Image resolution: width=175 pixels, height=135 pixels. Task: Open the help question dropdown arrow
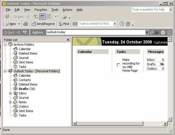[x=171, y=10]
